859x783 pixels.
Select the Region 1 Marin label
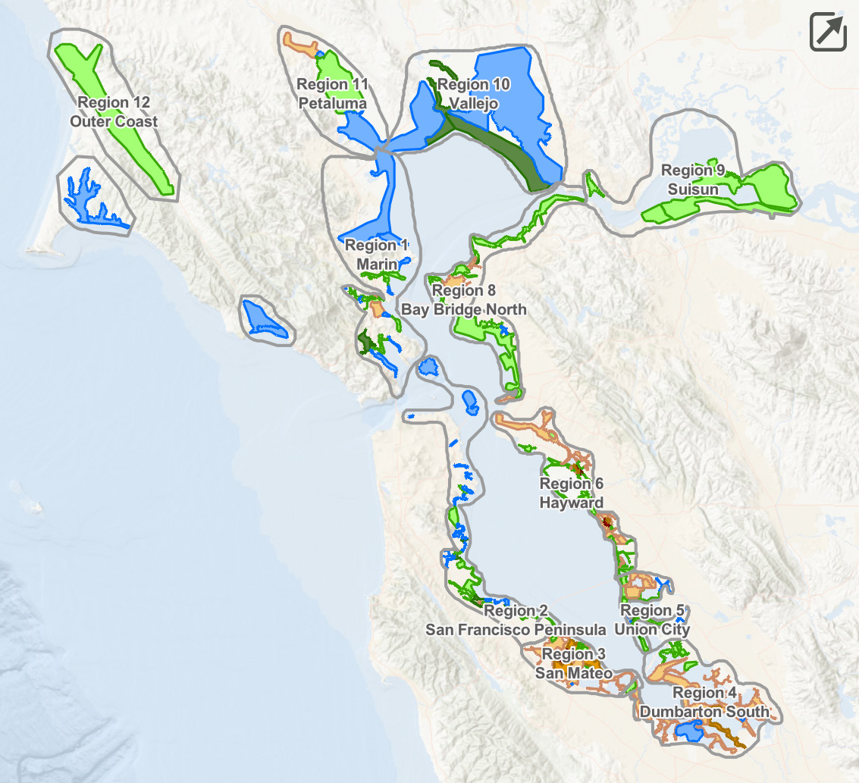377,255
